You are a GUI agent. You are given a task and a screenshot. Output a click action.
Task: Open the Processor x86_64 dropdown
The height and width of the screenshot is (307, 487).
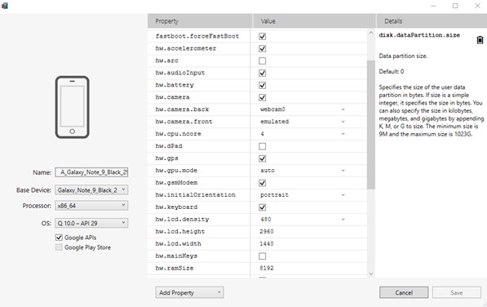tap(91, 206)
